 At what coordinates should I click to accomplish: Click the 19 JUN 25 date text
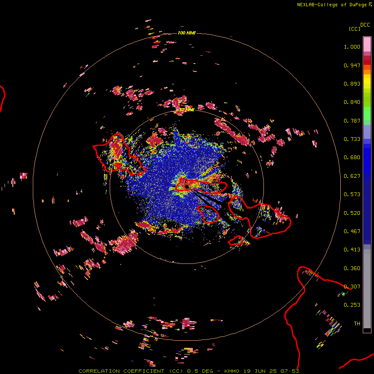click(x=260, y=371)
